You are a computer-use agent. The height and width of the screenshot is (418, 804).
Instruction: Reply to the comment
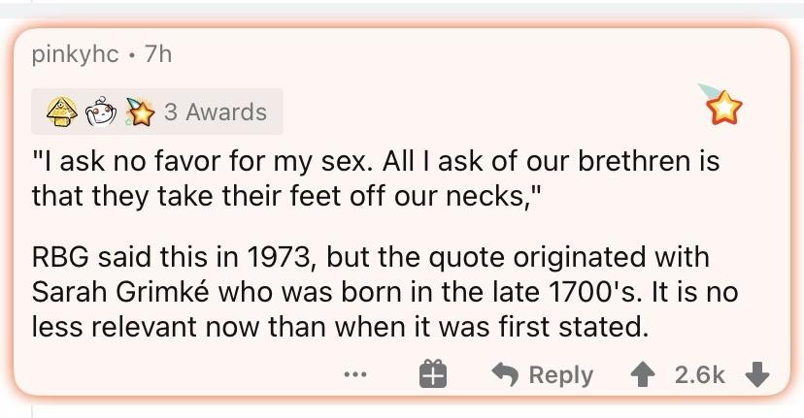(x=560, y=374)
